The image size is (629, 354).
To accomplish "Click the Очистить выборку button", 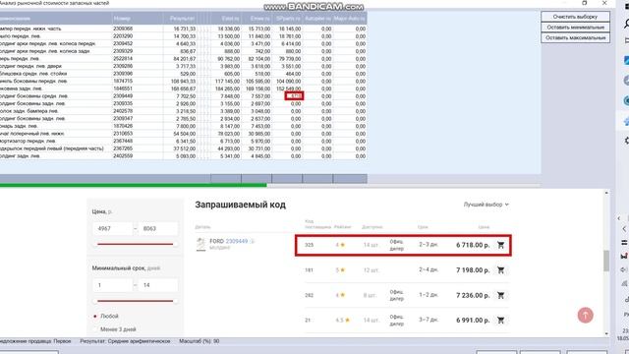I will click(575, 17).
